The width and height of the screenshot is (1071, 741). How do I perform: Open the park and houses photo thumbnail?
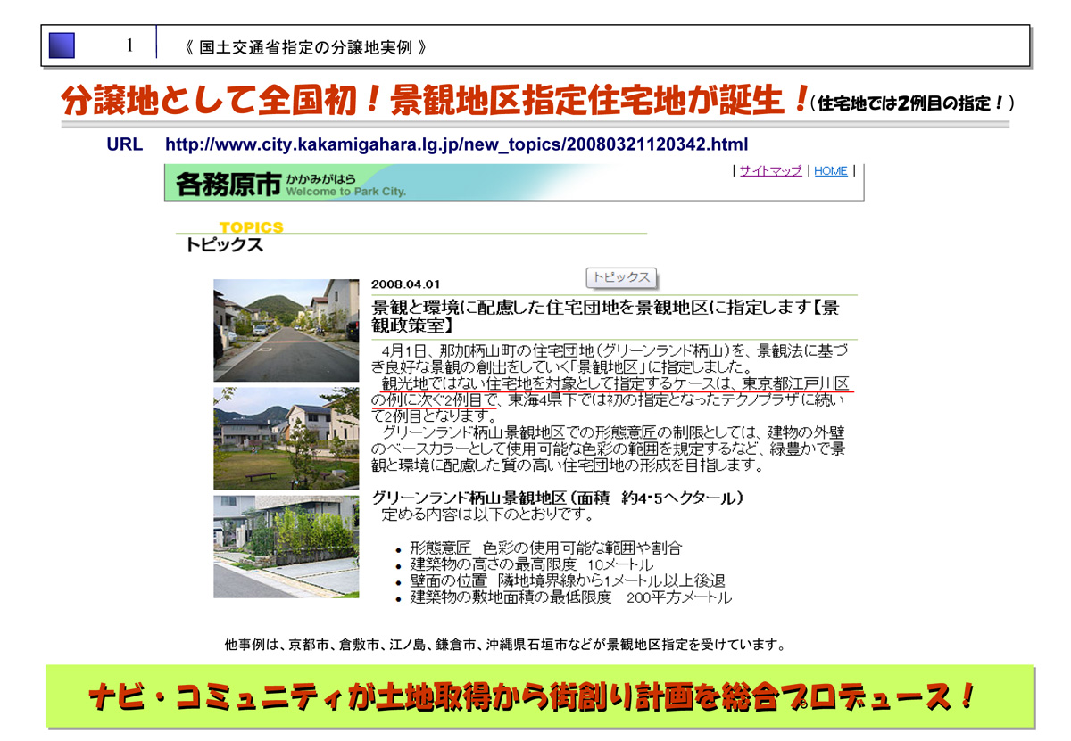(x=286, y=439)
